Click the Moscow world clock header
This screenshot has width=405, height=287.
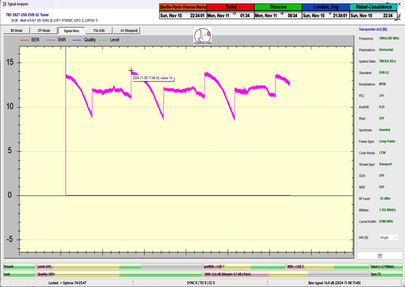click(x=278, y=7)
